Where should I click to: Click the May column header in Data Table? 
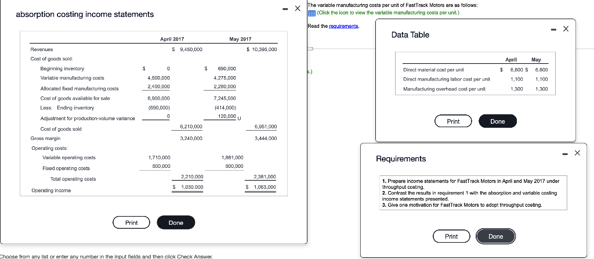pyautogui.click(x=536, y=60)
